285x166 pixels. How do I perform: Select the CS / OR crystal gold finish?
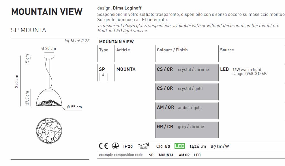(187, 91)
